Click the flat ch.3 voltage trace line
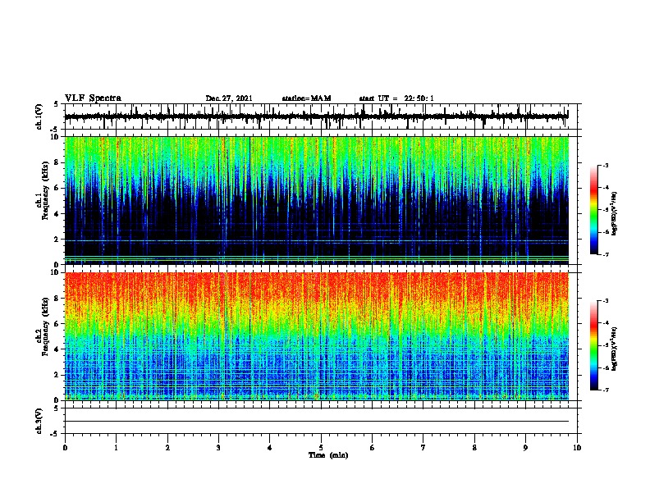This screenshot has height=502, width=650. pyautogui.click(x=317, y=422)
